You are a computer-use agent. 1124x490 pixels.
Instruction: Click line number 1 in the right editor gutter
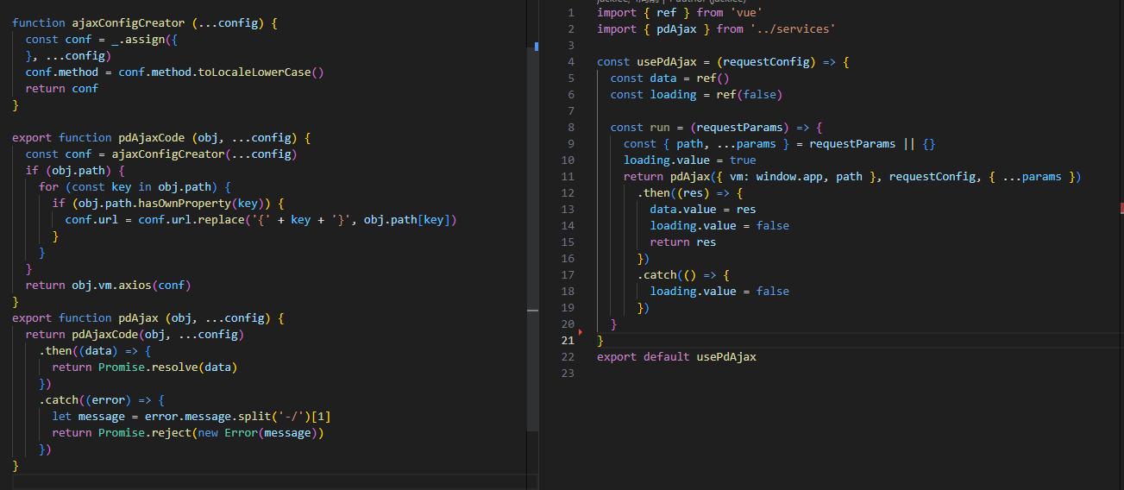[x=571, y=13]
